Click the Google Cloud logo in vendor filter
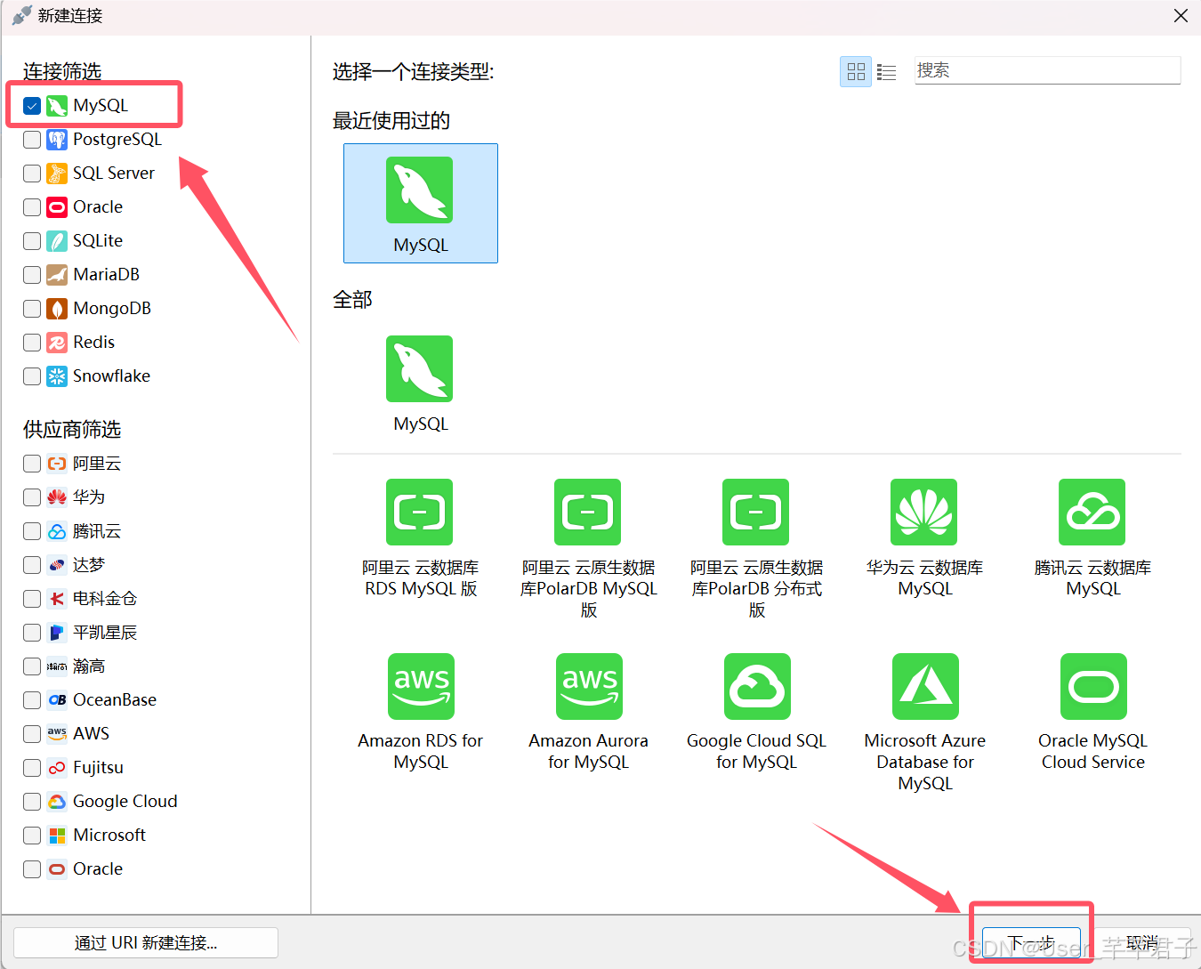The height and width of the screenshot is (969, 1201). pyautogui.click(x=57, y=802)
